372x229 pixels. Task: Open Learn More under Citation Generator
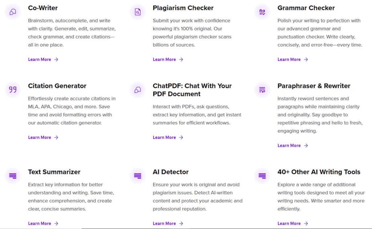[40, 137]
